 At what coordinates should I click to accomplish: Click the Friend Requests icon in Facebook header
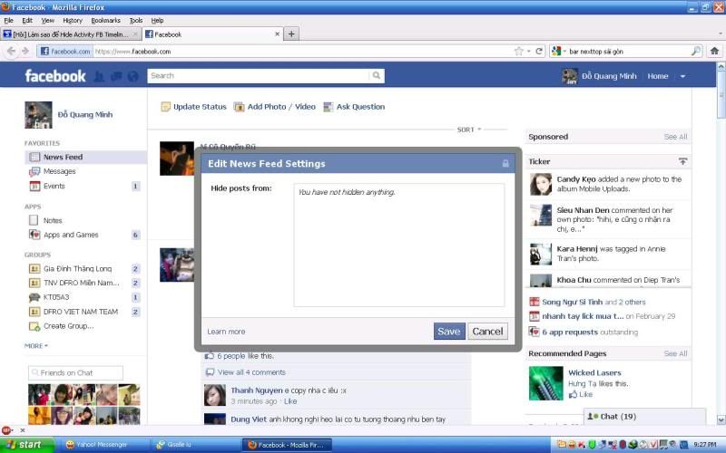click(x=99, y=76)
